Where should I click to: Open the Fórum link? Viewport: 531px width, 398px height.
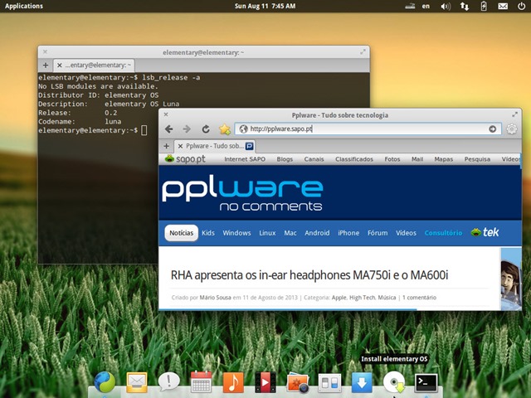coord(378,233)
